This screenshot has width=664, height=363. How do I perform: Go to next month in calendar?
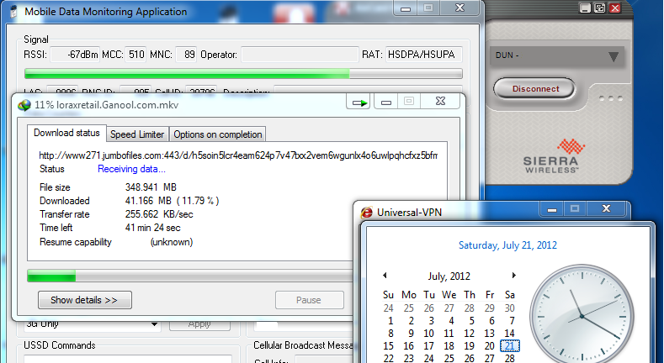tap(513, 276)
